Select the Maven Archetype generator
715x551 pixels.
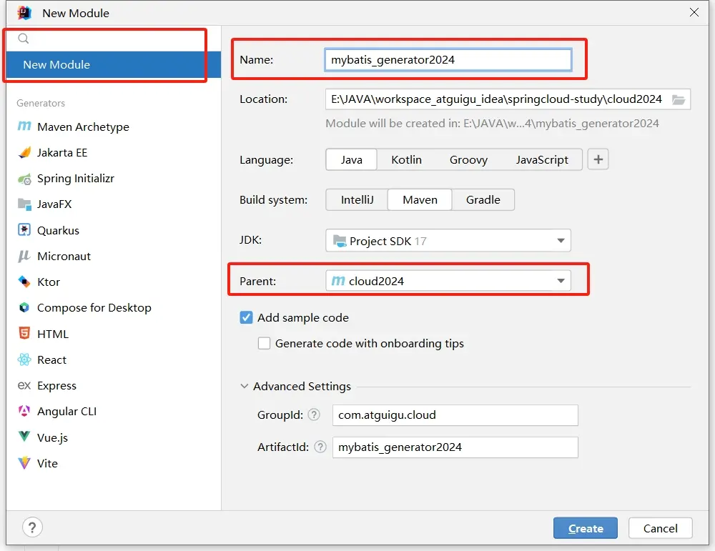[x=82, y=126]
